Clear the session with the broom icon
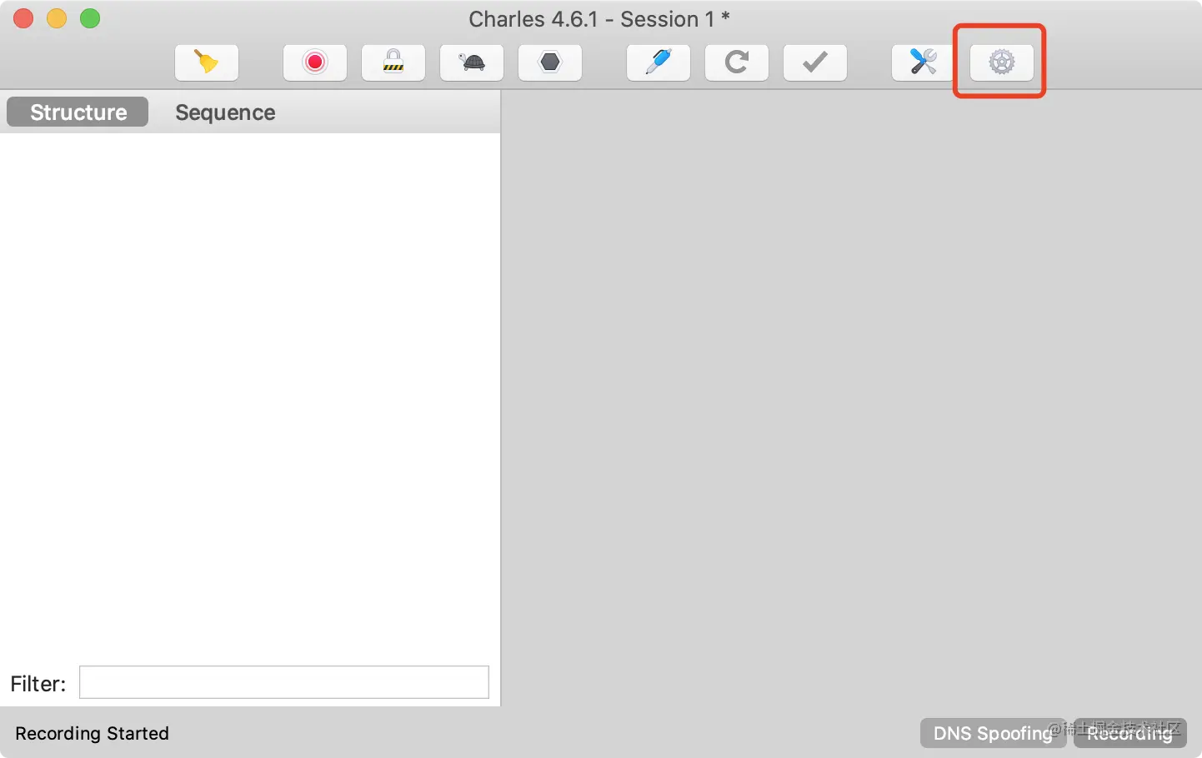1202x758 pixels. pyautogui.click(x=207, y=62)
